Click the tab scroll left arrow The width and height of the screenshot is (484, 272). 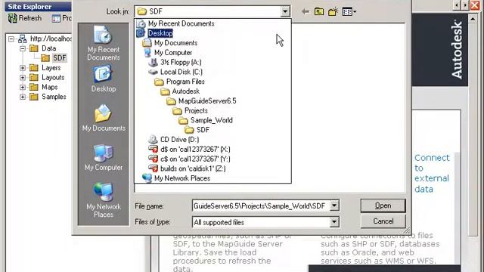[457, 5]
